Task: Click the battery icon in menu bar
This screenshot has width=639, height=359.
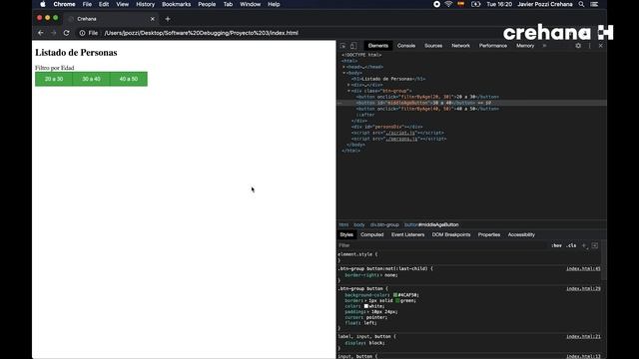Action: tap(475, 4)
